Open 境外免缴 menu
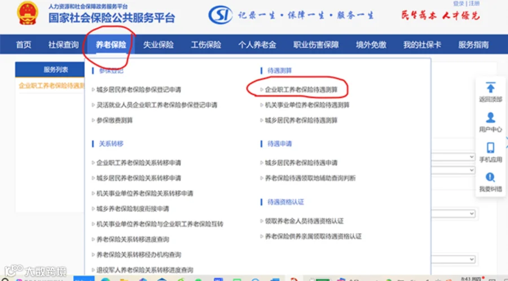 (x=371, y=45)
